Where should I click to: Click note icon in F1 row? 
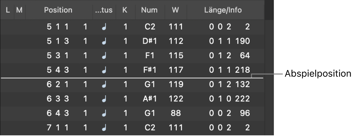[x=104, y=56]
